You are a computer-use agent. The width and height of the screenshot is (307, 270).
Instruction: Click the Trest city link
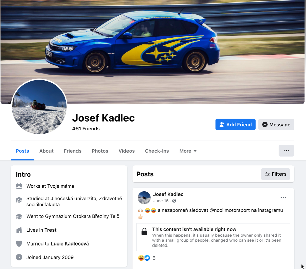pos(50,230)
